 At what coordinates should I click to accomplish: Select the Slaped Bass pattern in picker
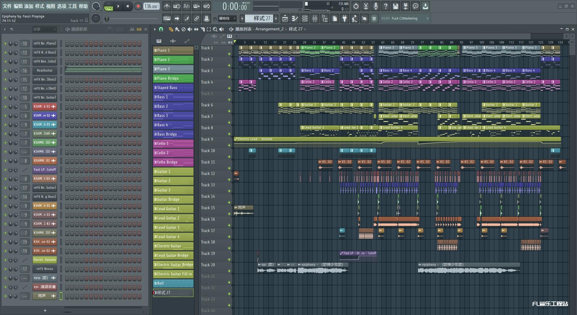point(173,87)
